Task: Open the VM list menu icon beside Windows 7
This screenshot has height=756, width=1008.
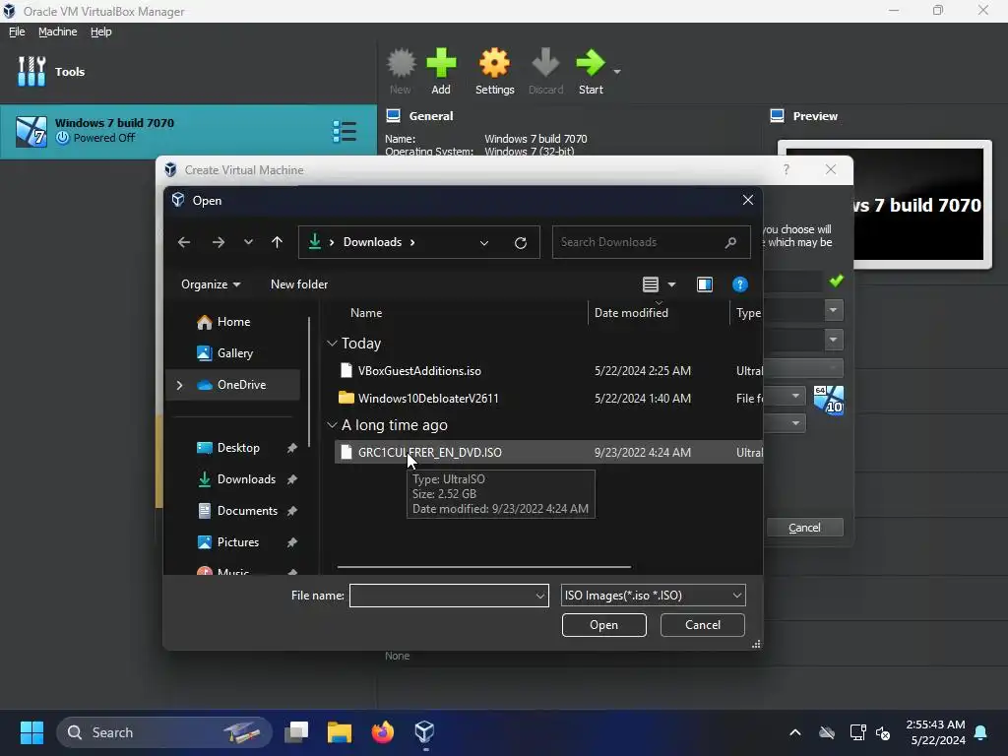Action: pyautogui.click(x=345, y=132)
